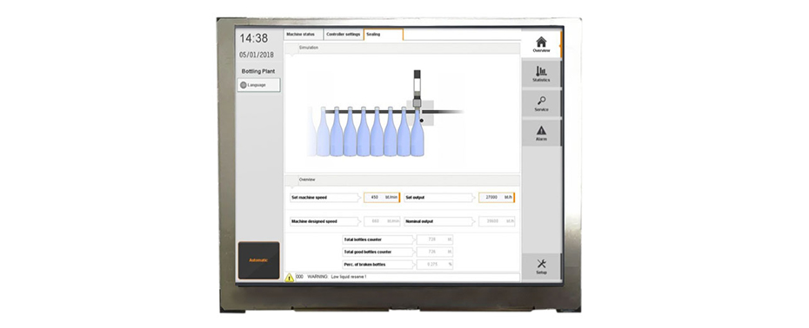Edit the Set output value field

click(x=497, y=197)
